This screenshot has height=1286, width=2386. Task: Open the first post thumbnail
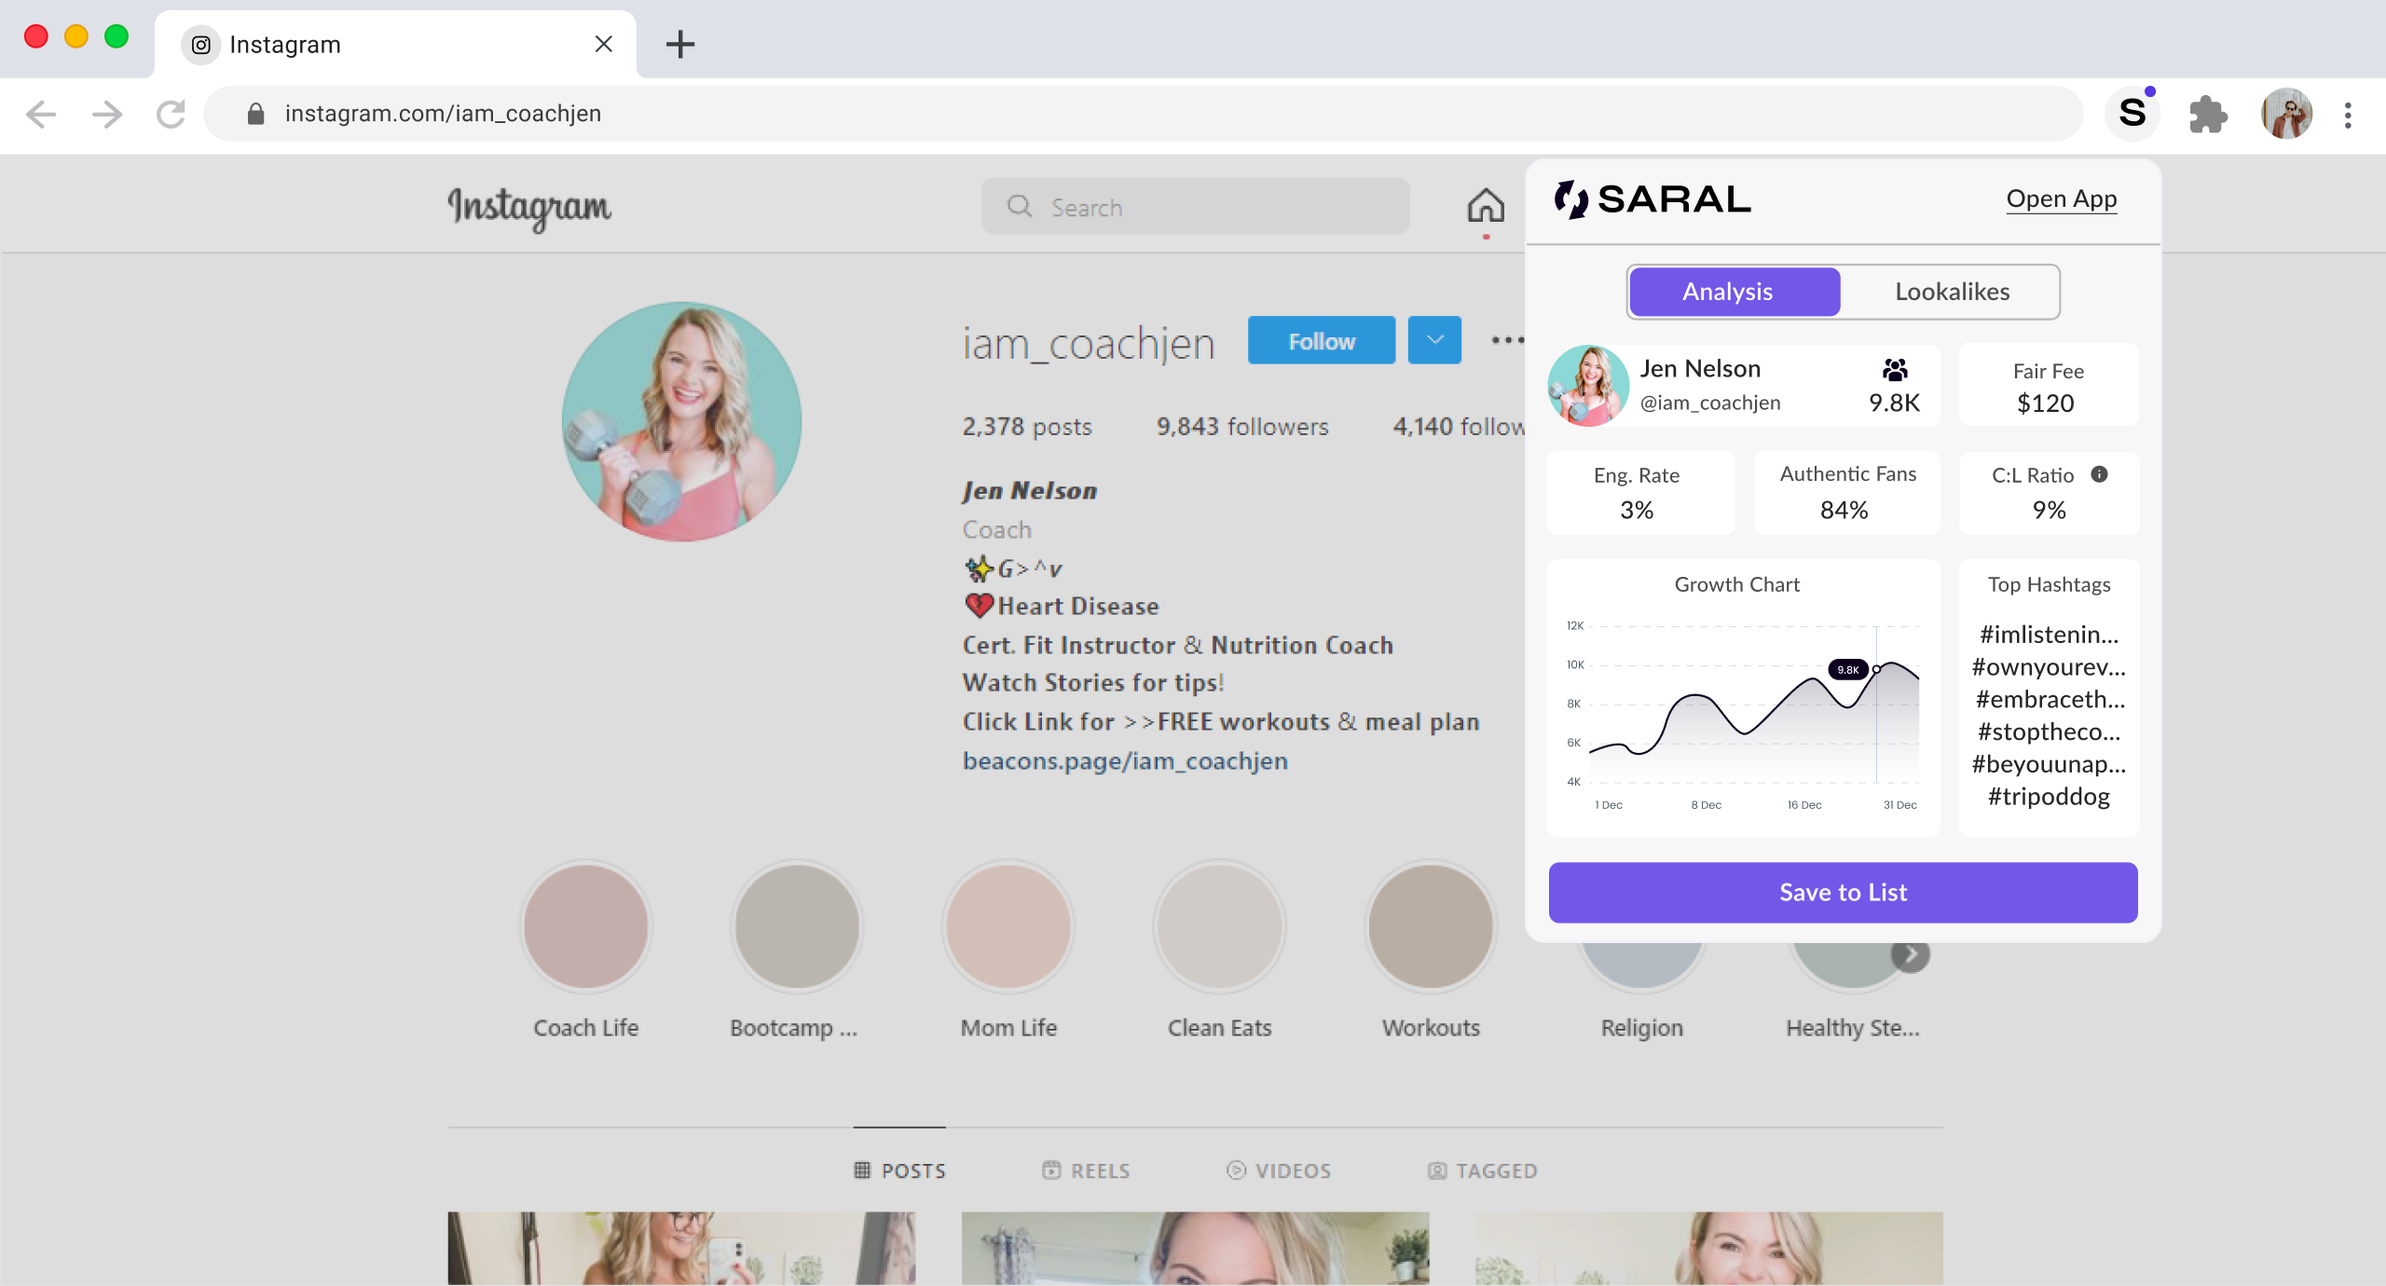click(681, 1249)
